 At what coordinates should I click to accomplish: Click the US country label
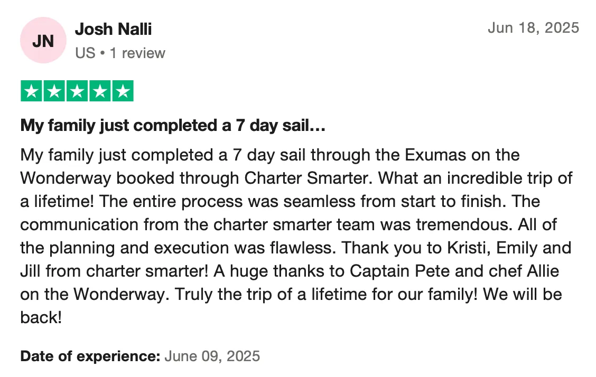coord(85,53)
